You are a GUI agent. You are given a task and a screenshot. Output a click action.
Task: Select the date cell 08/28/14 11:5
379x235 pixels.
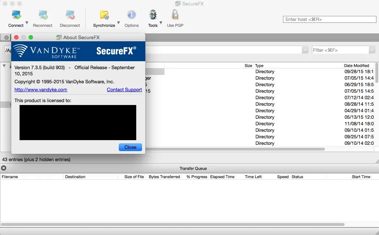point(359,104)
